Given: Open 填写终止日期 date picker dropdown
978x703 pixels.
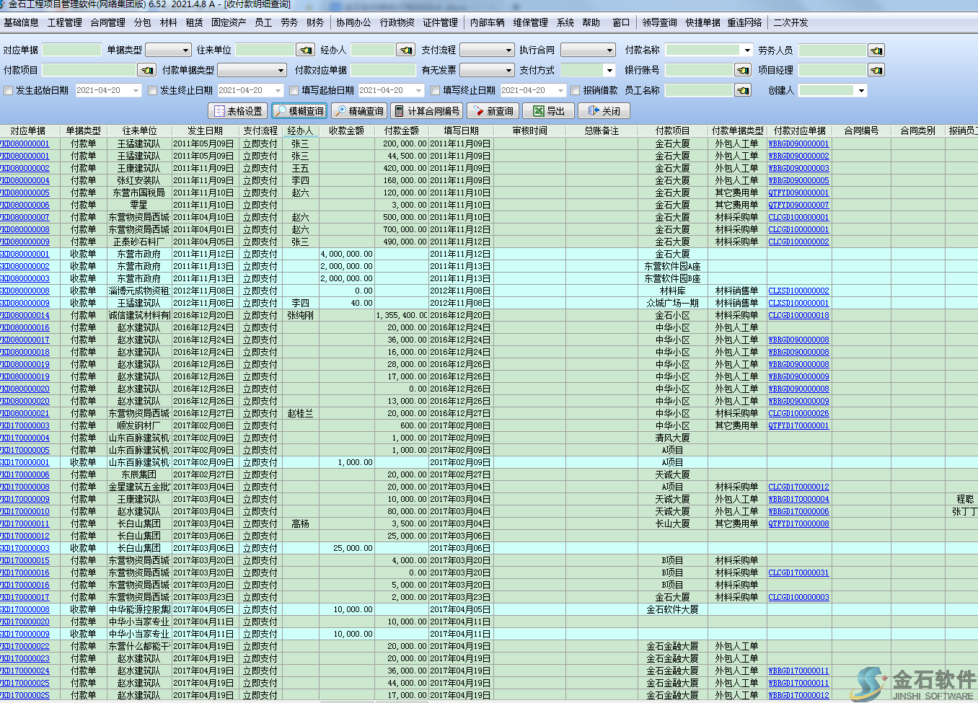Looking at the screenshot, I should 560,90.
